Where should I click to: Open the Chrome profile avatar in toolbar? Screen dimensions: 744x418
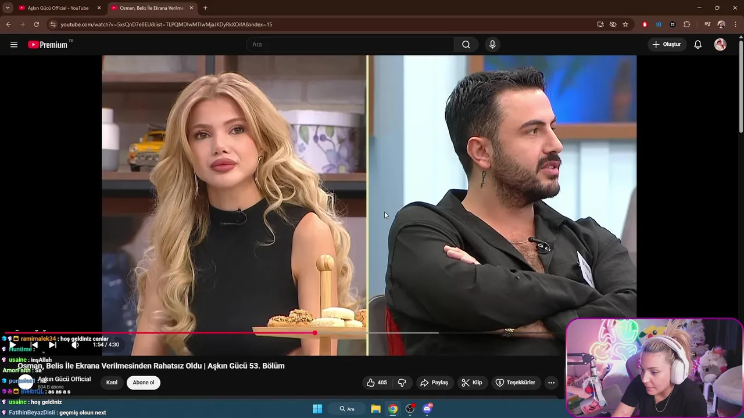tap(721, 24)
